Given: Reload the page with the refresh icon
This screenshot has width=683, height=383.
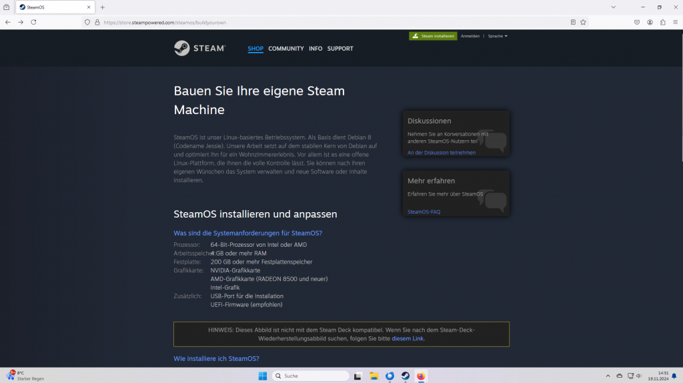Looking at the screenshot, I should click(33, 22).
